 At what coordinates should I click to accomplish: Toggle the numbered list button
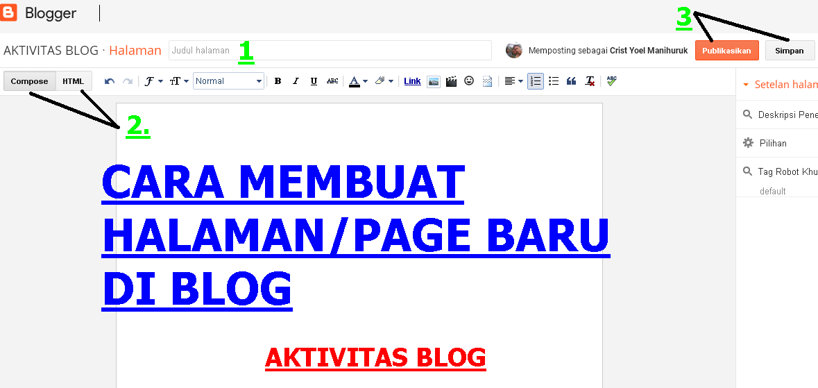click(x=535, y=81)
